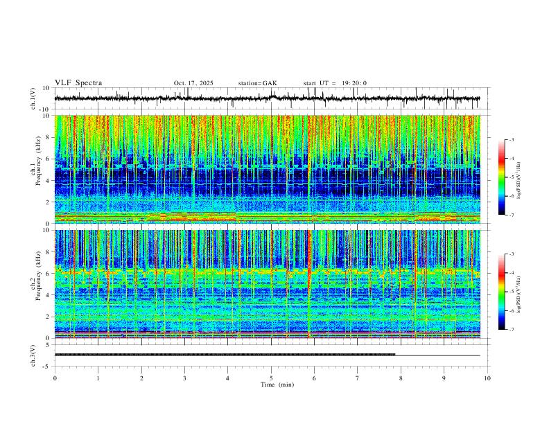Click the time axis tick label '5'
549x424 pixels.
click(271, 378)
